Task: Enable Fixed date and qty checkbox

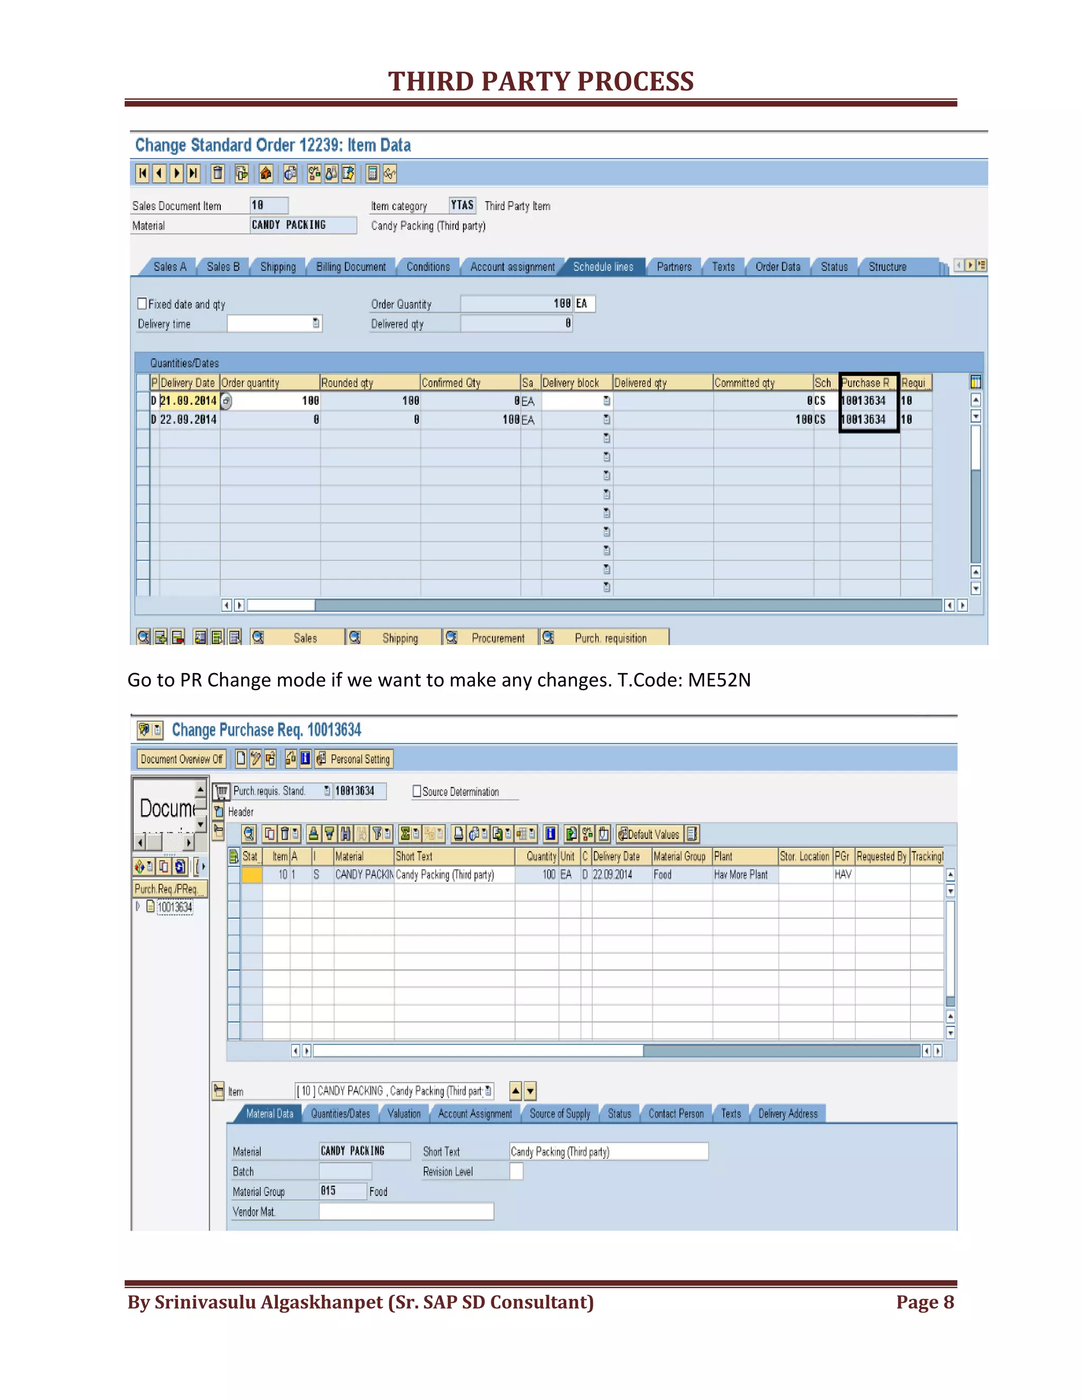Action: (142, 303)
